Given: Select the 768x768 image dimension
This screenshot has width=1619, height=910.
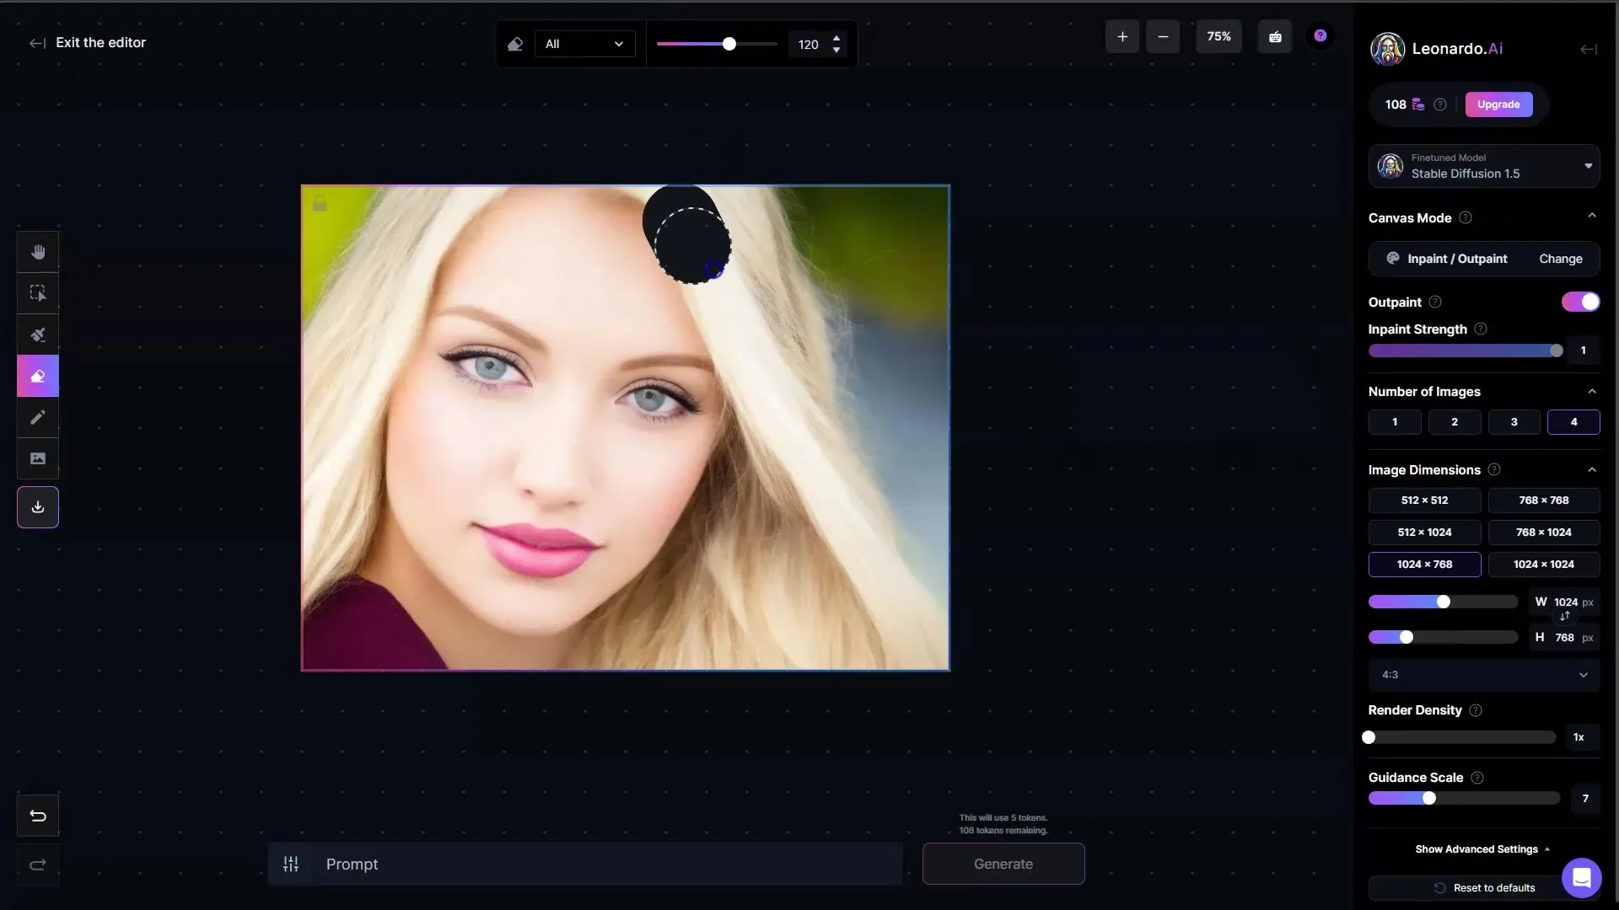Looking at the screenshot, I should pyautogui.click(x=1543, y=500).
